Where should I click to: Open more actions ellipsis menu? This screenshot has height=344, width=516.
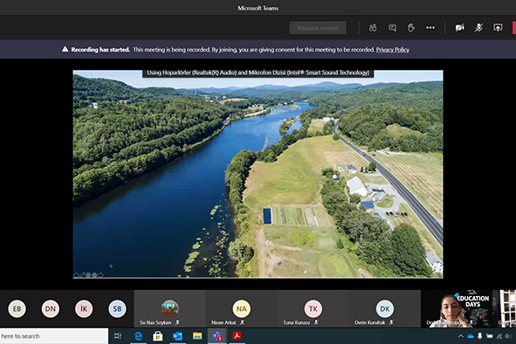(x=430, y=28)
